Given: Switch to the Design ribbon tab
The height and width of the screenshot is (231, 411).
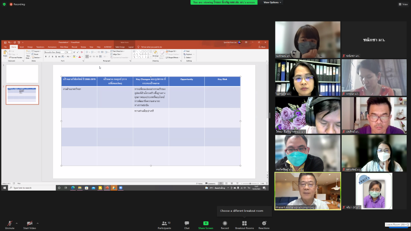Looking at the screenshot, I should [30, 47].
